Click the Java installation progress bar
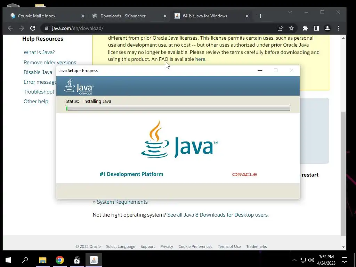This screenshot has height=267, width=356. click(178, 108)
